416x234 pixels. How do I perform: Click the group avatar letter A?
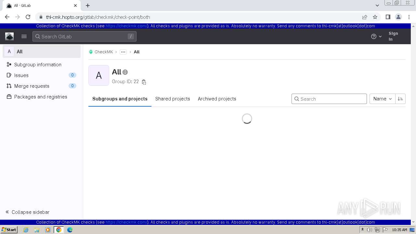tap(99, 75)
